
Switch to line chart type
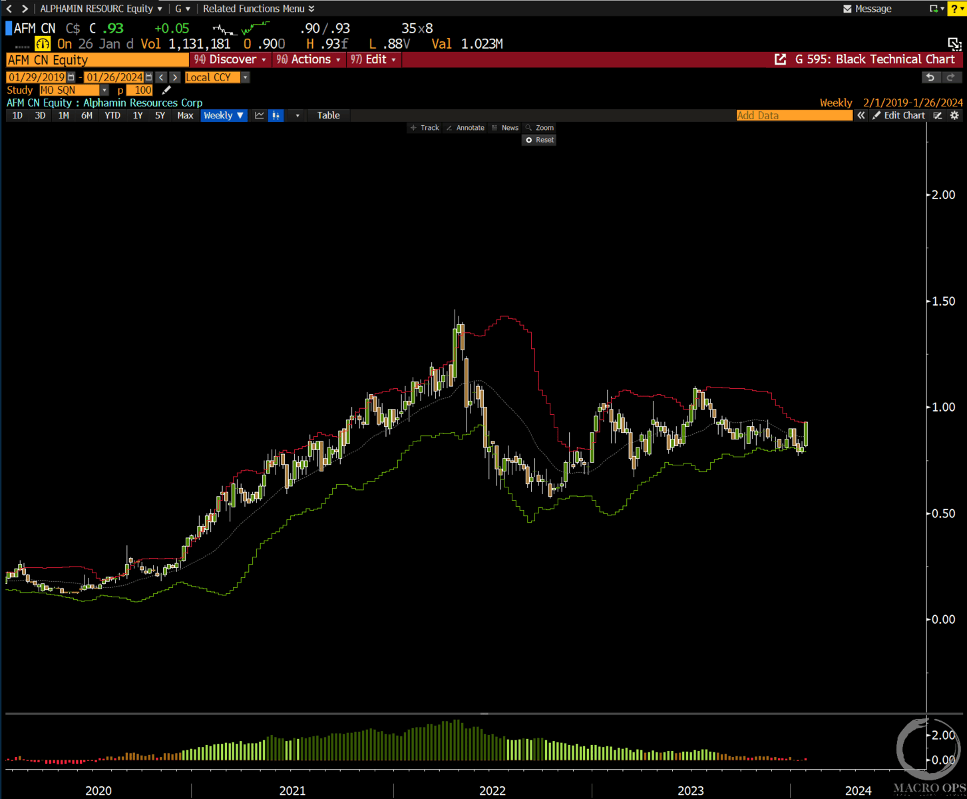pos(260,115)
